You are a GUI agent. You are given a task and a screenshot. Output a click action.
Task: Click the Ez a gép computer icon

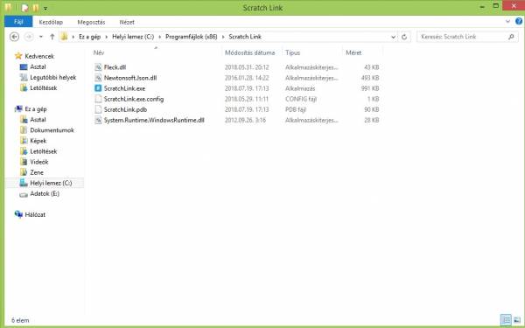click(x=18, y=108)
